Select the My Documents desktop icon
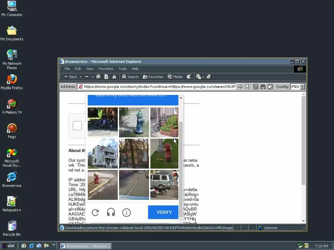This screenshot has width=334, height=250. click(x=12, y=34)
